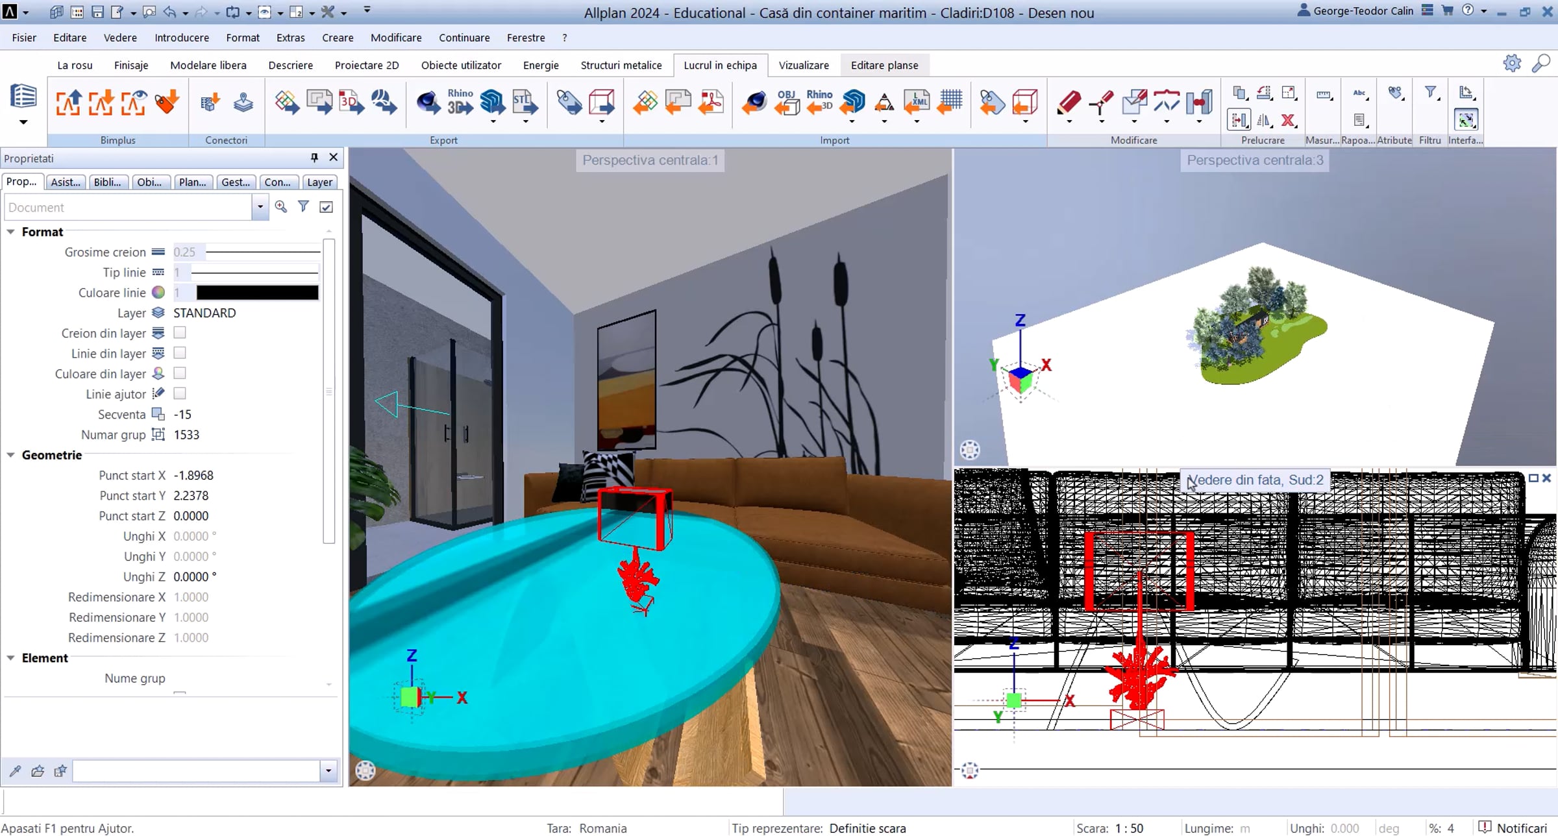The height and width of the screenshot is (836, 1558).
Task: Switch to the Vizualizare ribbon tab
Action: (804, 65)
